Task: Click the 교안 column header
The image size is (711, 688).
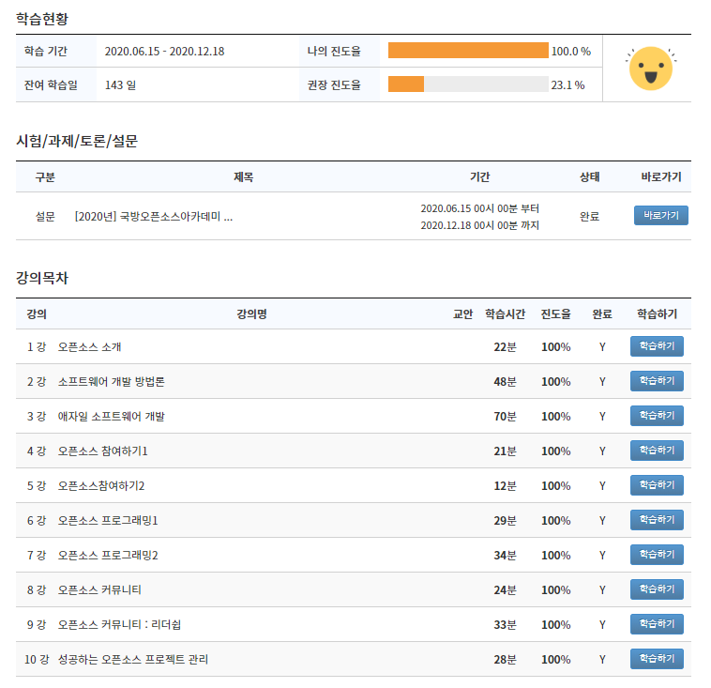Action: (463, 314)
